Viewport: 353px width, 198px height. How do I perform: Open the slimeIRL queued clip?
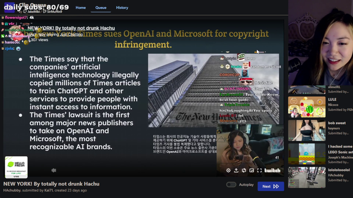click(x=307, y=90)
